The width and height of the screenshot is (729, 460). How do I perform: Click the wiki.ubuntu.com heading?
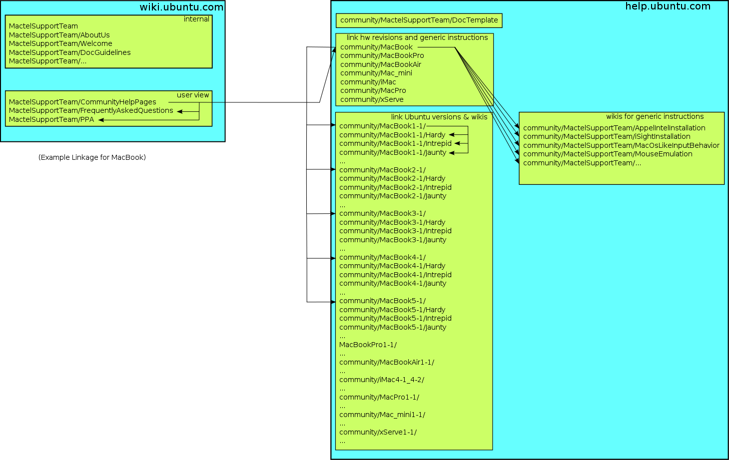pyautogui.click(x=181, y=7)
